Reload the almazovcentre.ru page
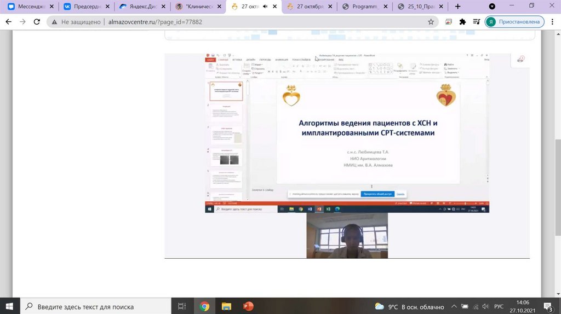Screen dimensions: 561x314 point(37,22)
